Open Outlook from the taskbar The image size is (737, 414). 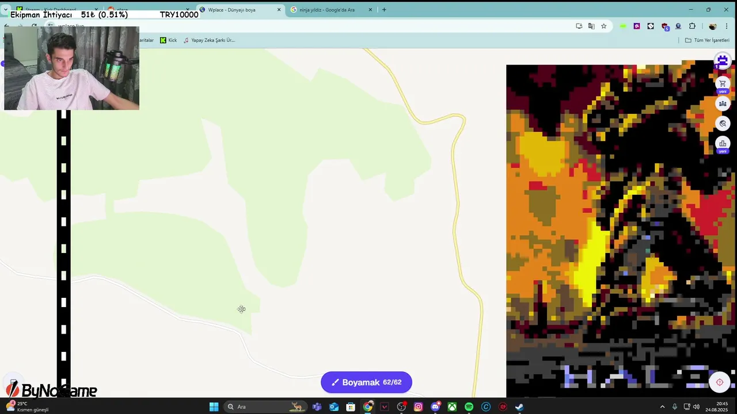334,407
